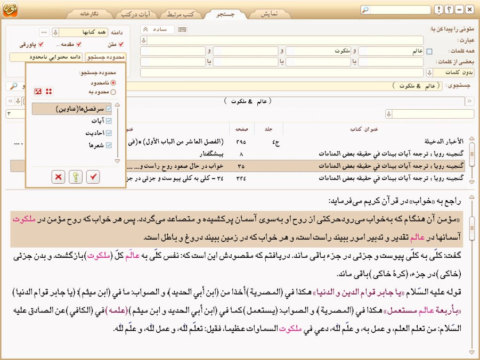Viewport: 480px width, 360px height.
Task: Switch to کتب مرتبط tab
Action: click(x=180, y=14)
